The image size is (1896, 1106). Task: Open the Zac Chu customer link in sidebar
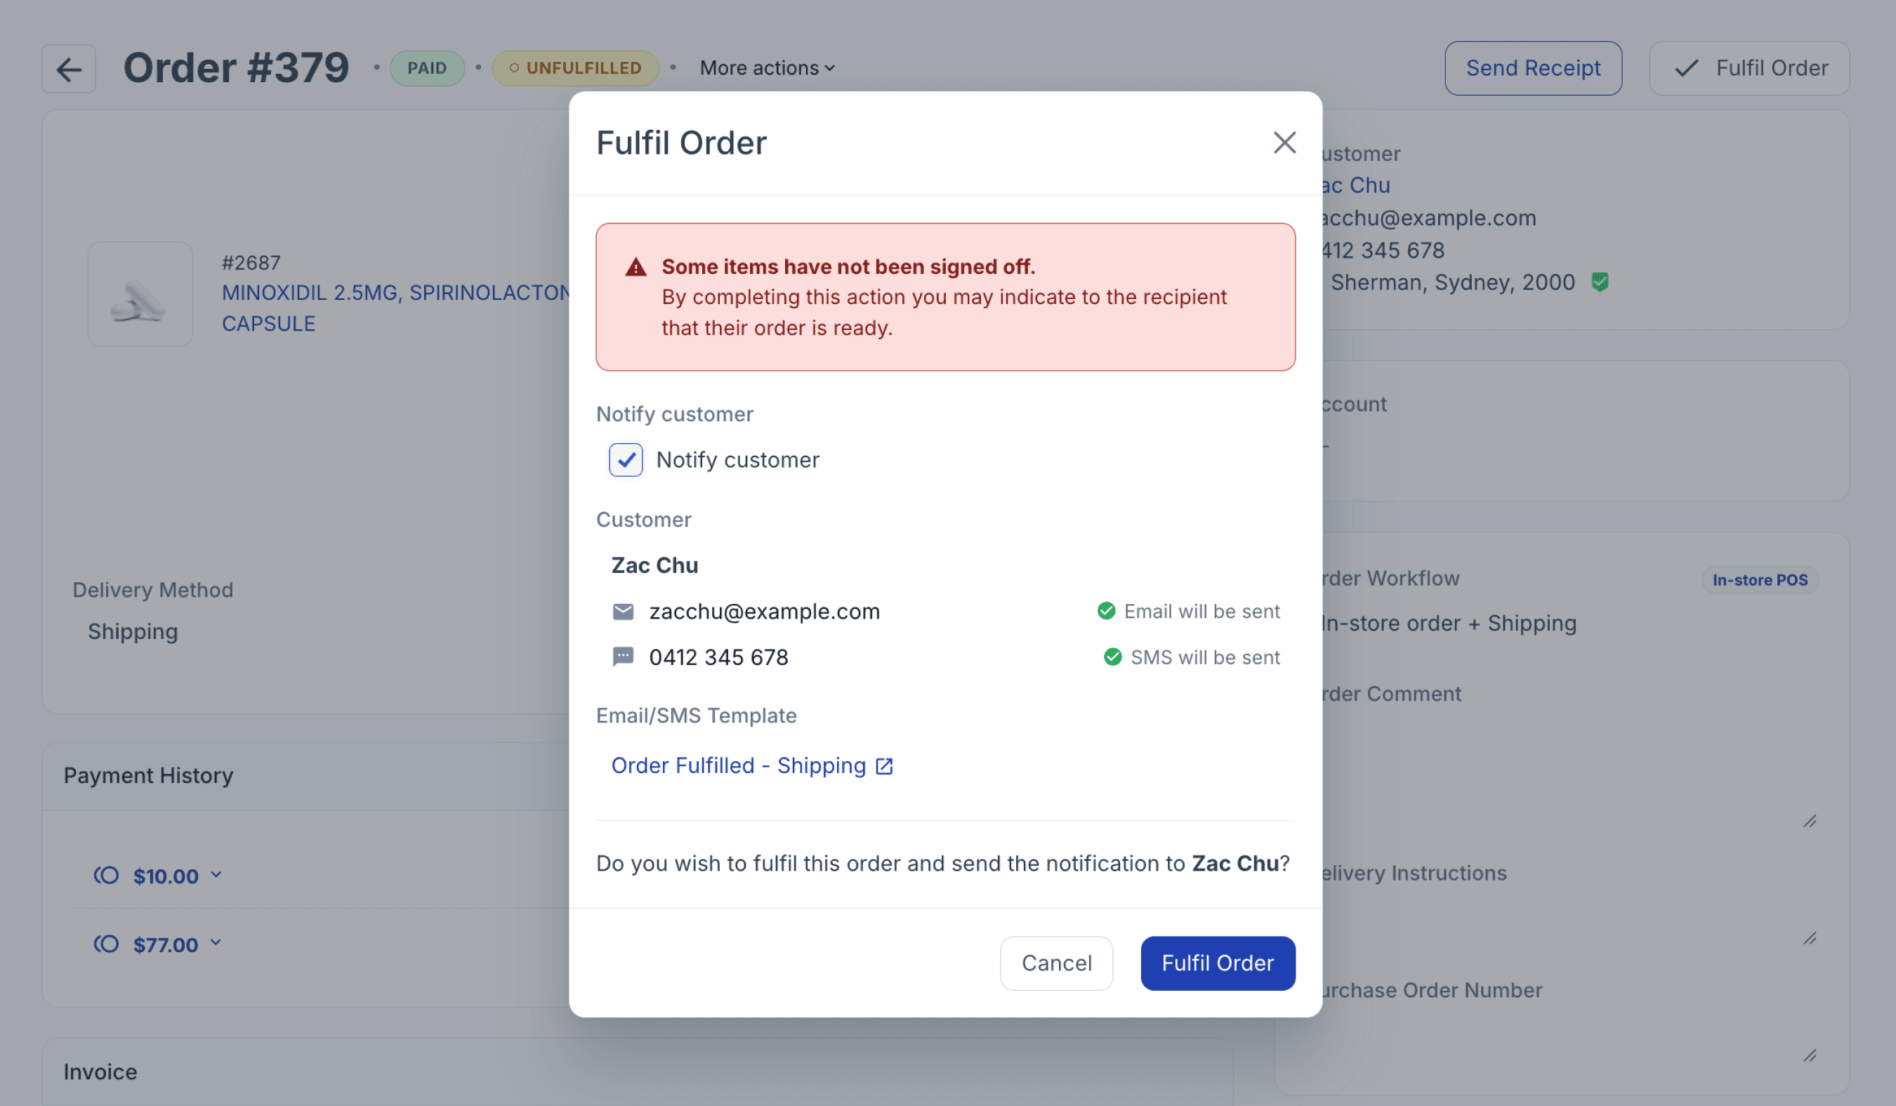click(1356, 185)
